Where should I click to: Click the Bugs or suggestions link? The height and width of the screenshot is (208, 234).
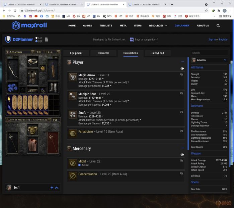[146, 39]
